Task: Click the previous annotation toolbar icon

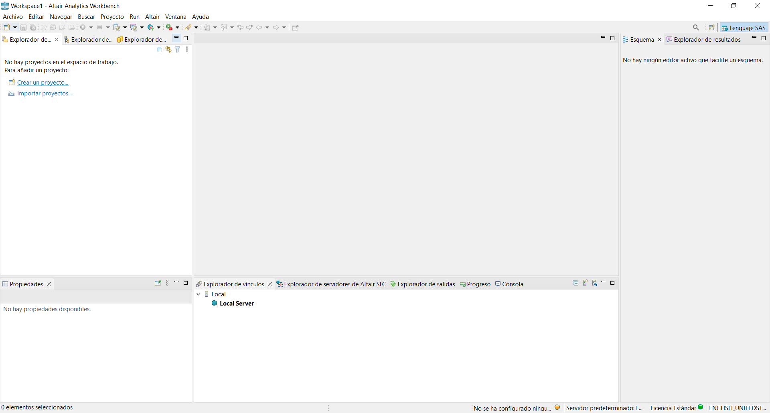Action: coord(224,27)
